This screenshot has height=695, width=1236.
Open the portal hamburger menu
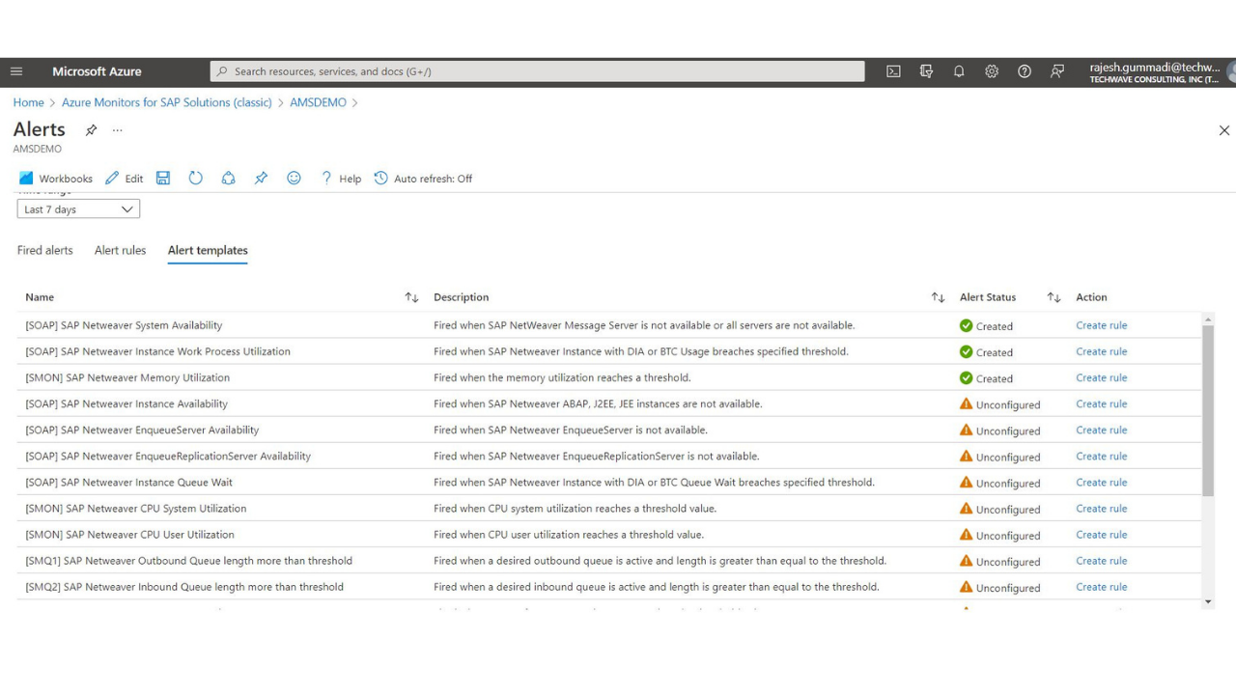16,71
